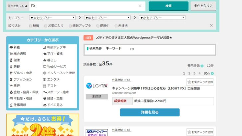Click the ギフト gift box icon
Screen dimensions: 242x136
(45, 86)
